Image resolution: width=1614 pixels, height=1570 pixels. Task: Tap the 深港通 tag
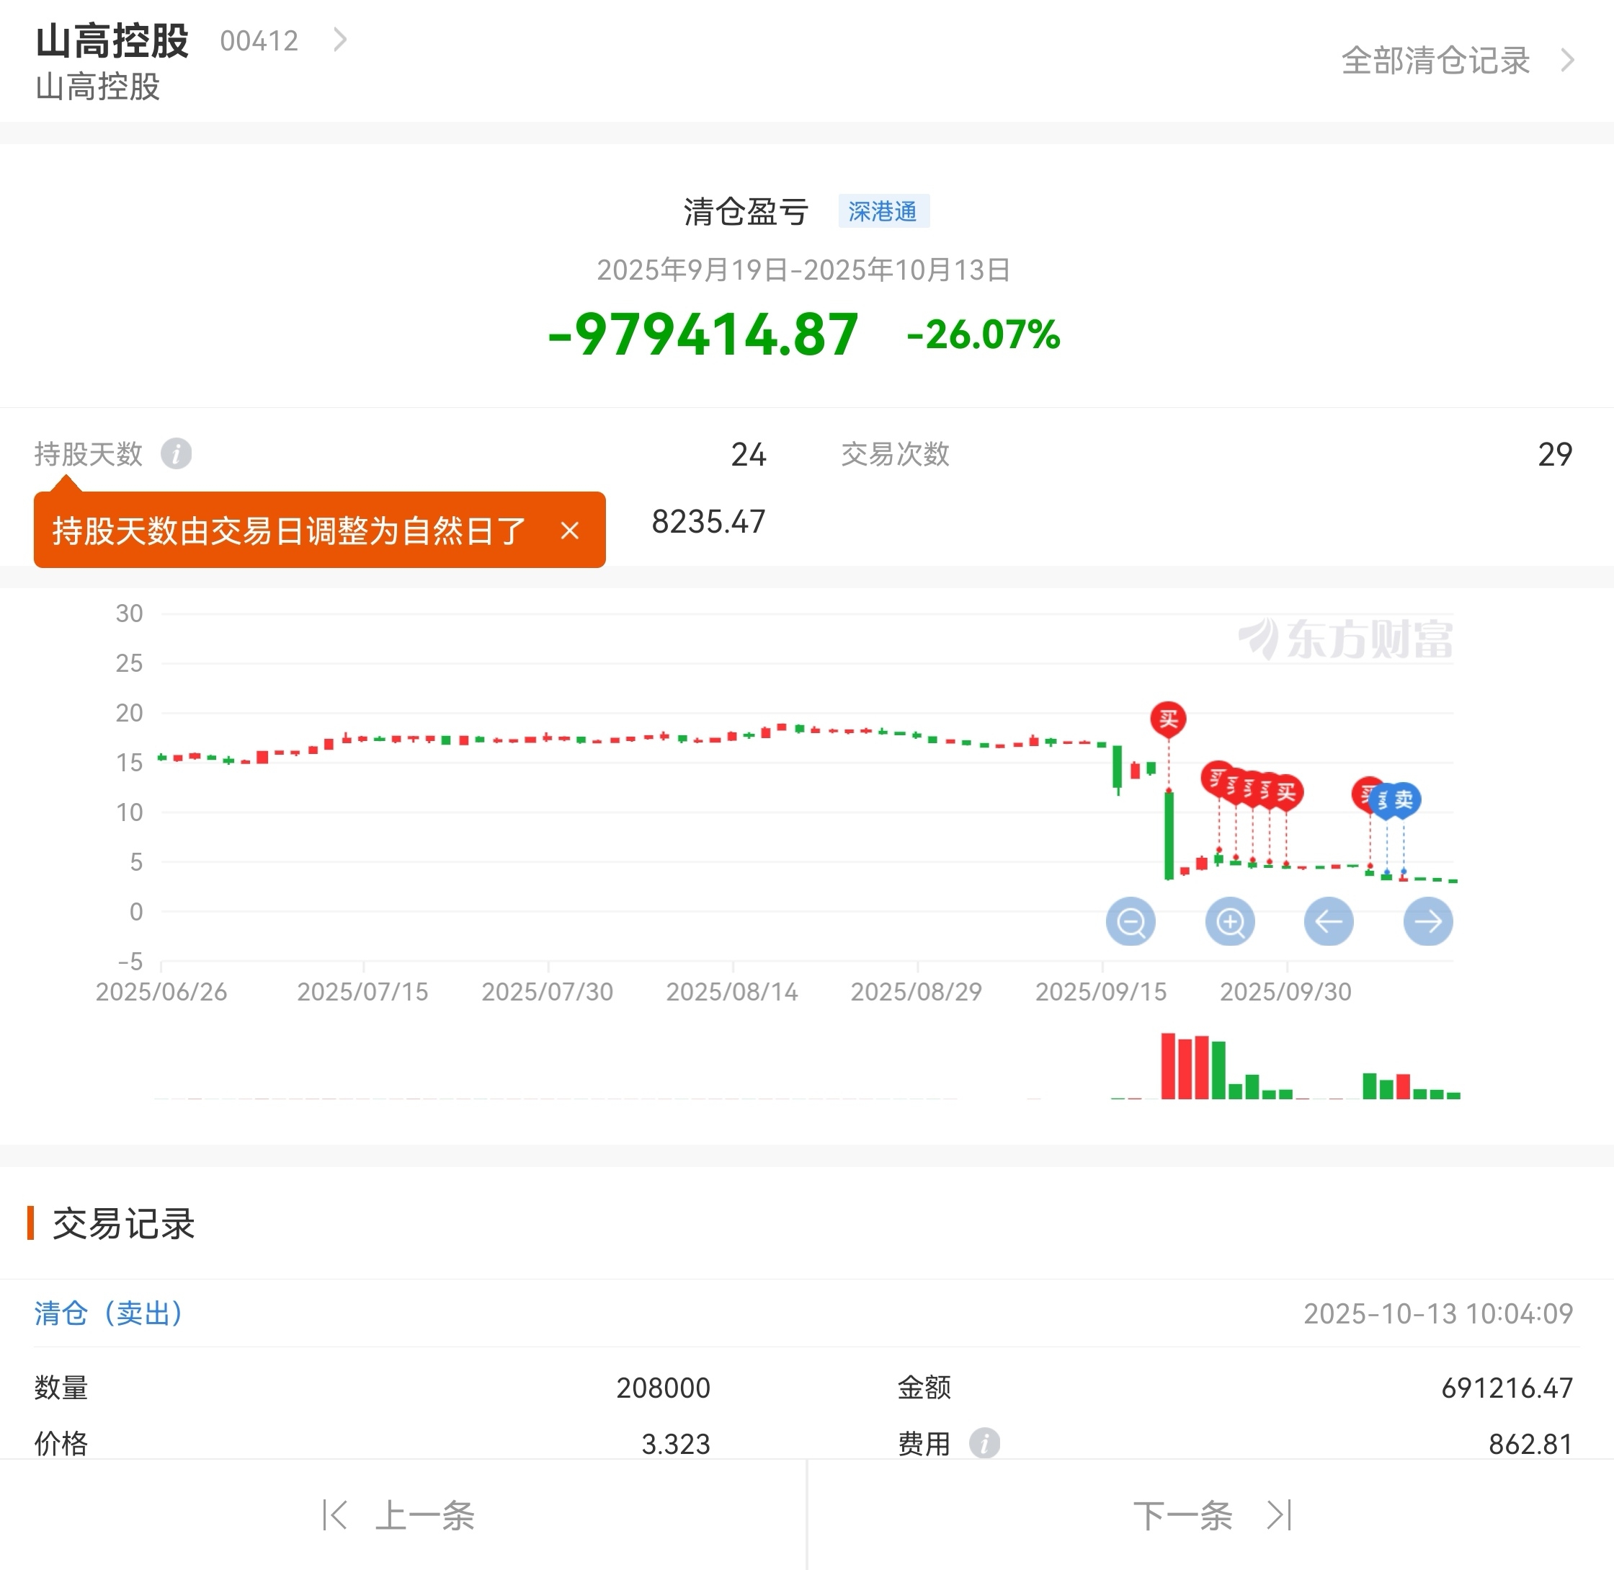tap(883, 211)
